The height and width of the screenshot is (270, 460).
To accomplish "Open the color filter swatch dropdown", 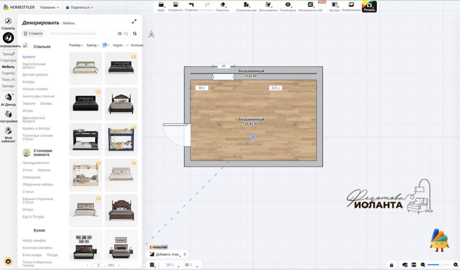I will click(x=106, y=45).
